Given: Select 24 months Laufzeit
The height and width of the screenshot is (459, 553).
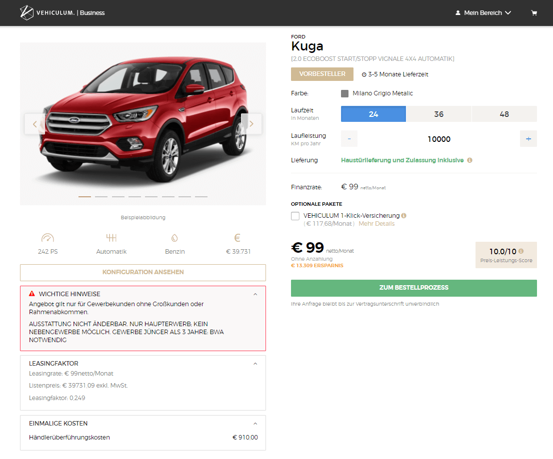Looking at the screenshot, I should coord(373,114).
